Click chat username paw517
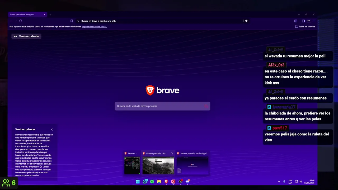The width and height of the screenshot is (338, 190). point(280,128)
